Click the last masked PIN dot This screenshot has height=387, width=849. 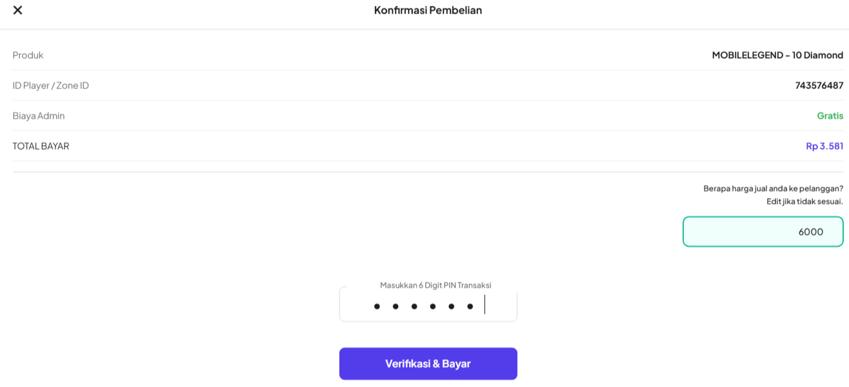470,306
